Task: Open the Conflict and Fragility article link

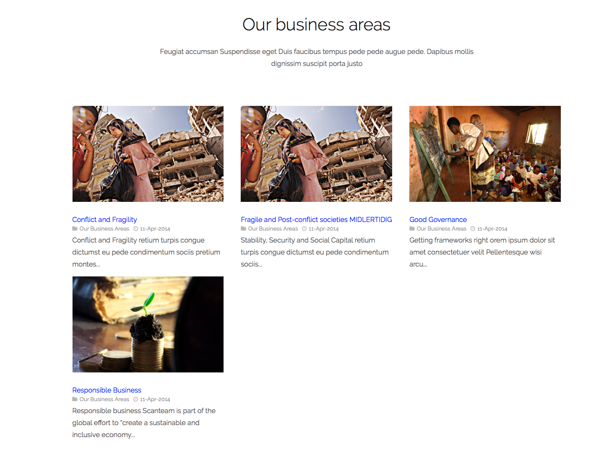Action: [x=105, y=219]
